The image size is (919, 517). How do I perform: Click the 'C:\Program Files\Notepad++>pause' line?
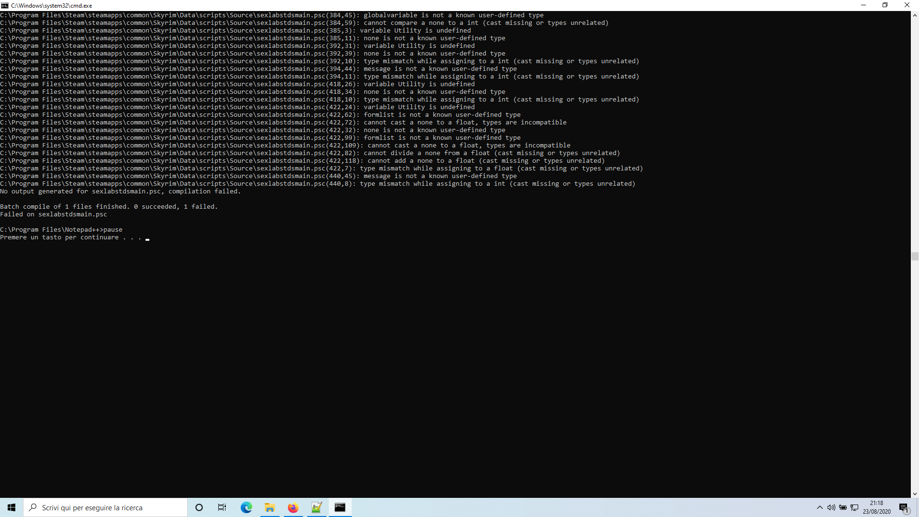pyautogui.click(x=61, y=230)
